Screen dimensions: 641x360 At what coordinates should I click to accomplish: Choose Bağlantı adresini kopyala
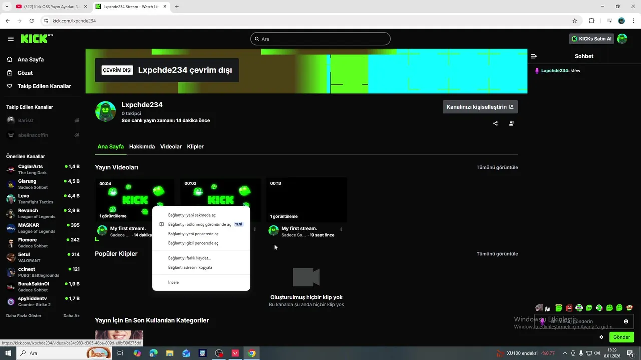coord(201,267)
